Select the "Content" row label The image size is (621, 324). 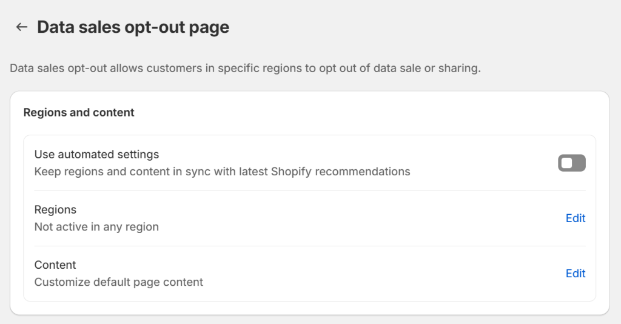55,265
